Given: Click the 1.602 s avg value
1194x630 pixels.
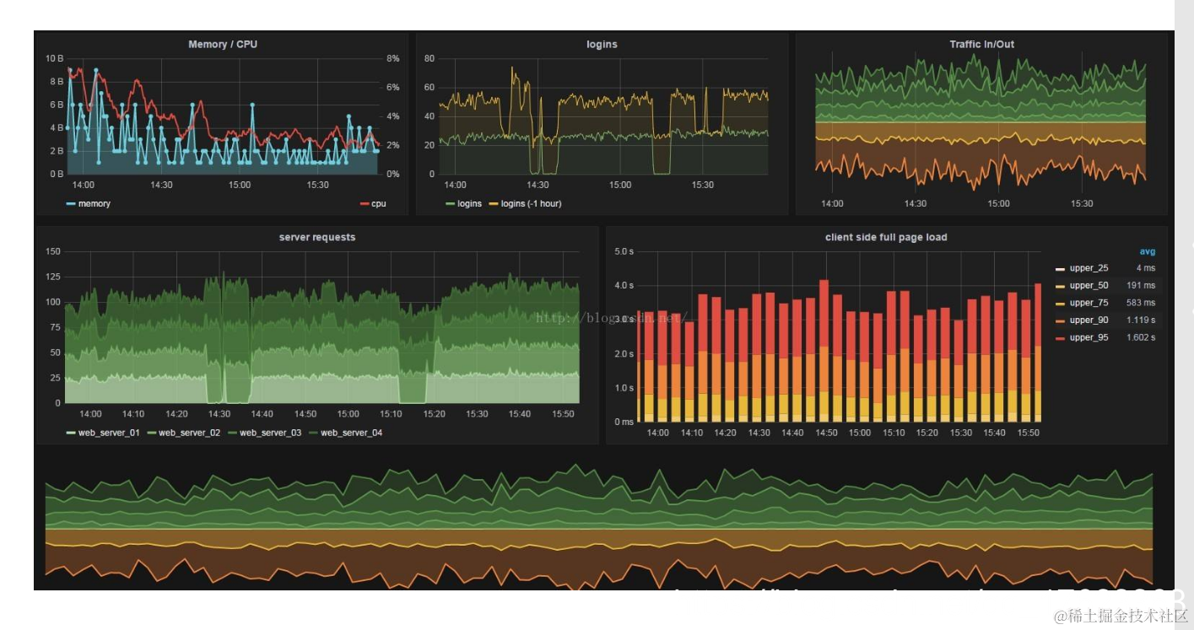Looking at the screenshot, I should (1141, 337).
